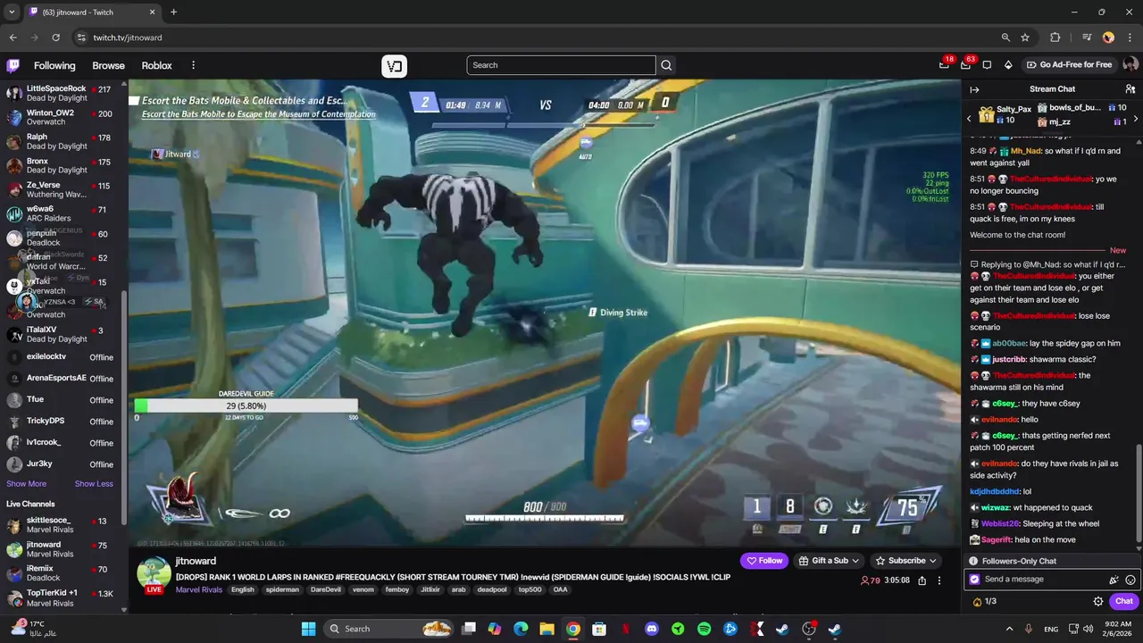The width and height of the screenshot is (1143, 643).
Task: Open Netflix from the taskbar
Action: (x=625, y=629)
